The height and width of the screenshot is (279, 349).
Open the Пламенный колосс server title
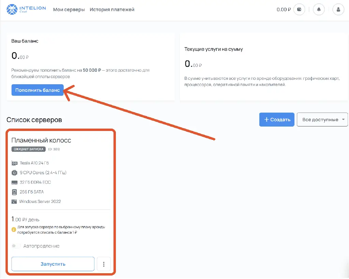tap(41, 140)
